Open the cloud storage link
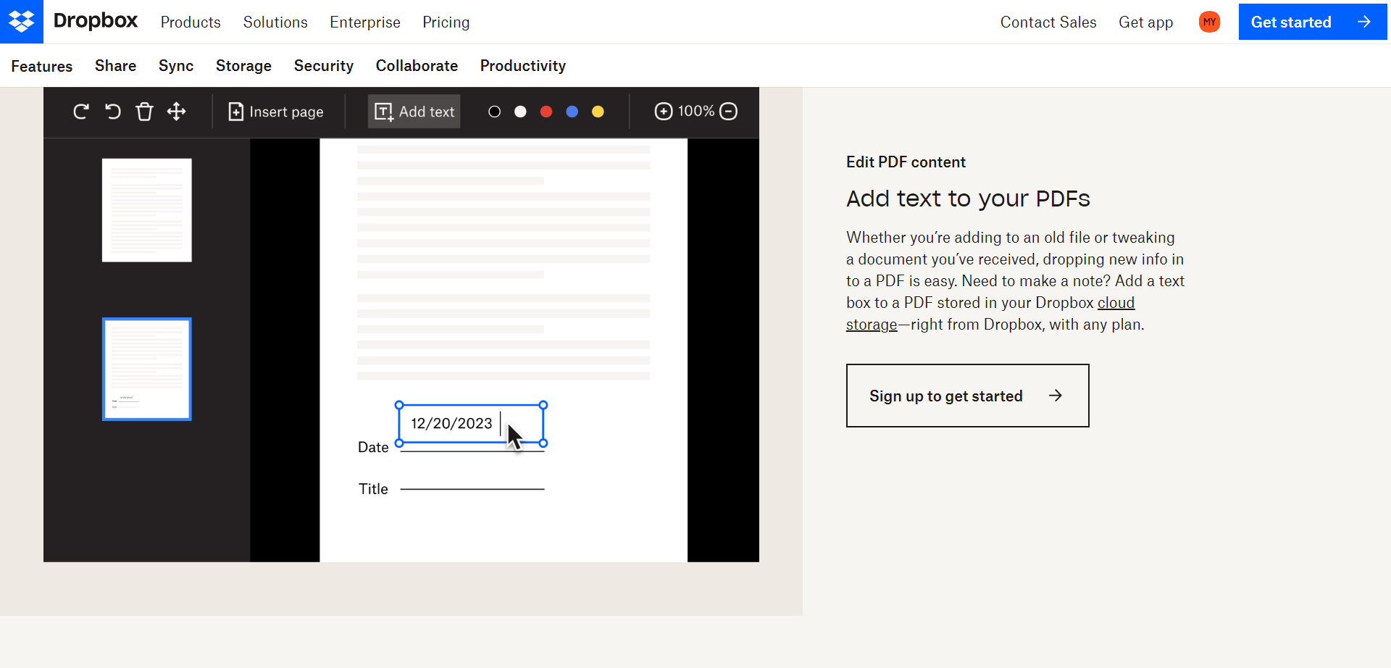 coord(1116,302)
